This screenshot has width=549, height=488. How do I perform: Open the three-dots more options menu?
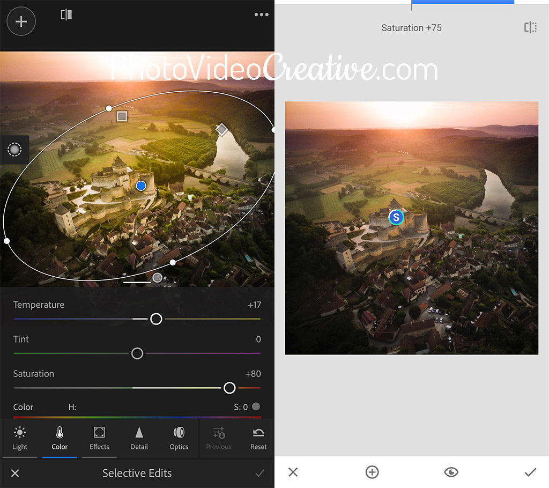point(261,14)
